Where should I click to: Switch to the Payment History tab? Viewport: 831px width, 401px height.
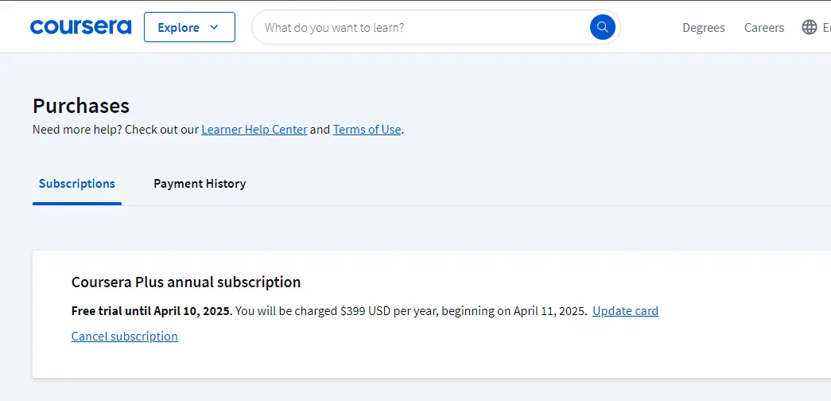(200, 184)
